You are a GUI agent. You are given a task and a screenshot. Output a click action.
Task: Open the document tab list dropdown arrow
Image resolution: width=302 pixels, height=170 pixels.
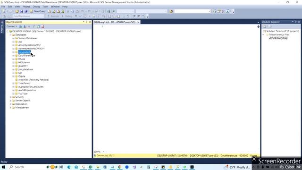(258, 22)
